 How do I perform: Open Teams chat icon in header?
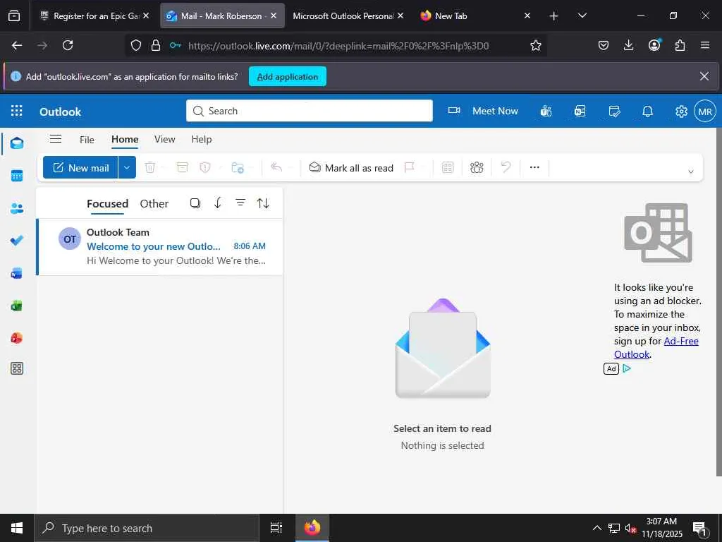coord(546,111)
